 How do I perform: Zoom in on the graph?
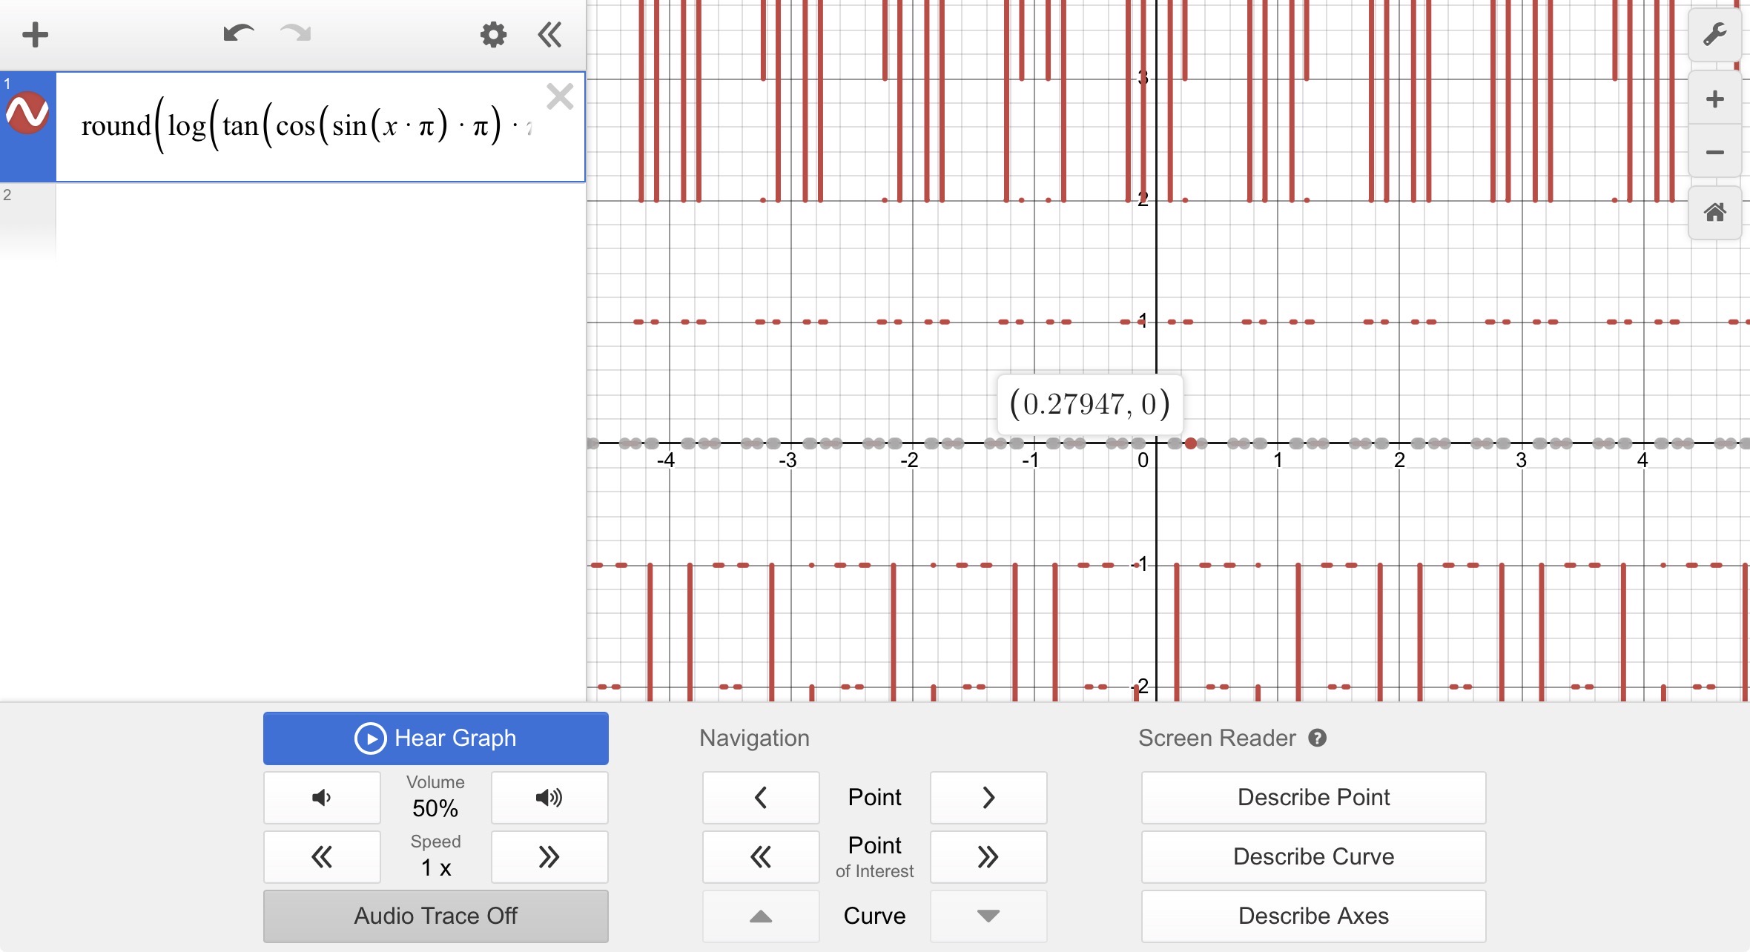(x=1714, y=99)
